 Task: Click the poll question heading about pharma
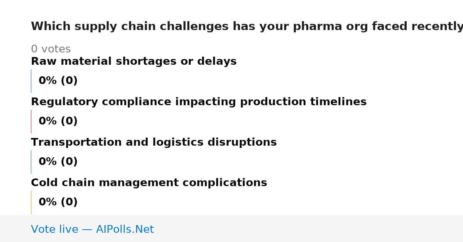point(247,27)
